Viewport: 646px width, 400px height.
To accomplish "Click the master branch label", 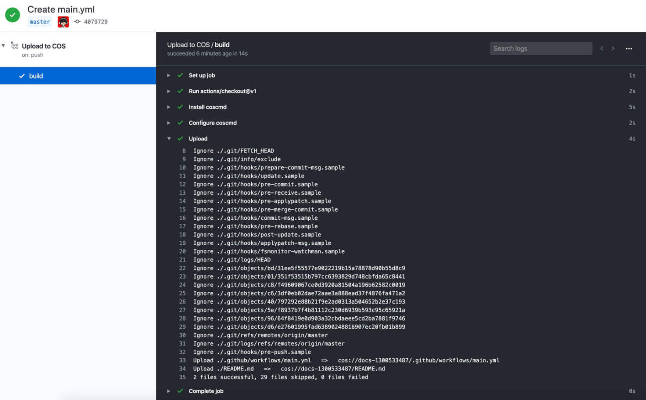I will 39,21.
